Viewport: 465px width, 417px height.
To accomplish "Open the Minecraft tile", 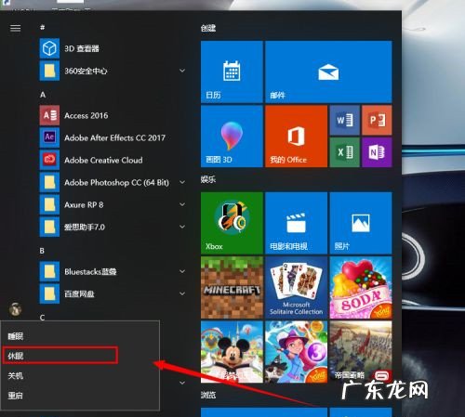I will tap(232, 287).
